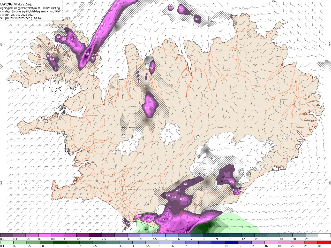Click the '15W' longitude label
The width and height of the screenshot is (331, 248).
coord(274,1)
